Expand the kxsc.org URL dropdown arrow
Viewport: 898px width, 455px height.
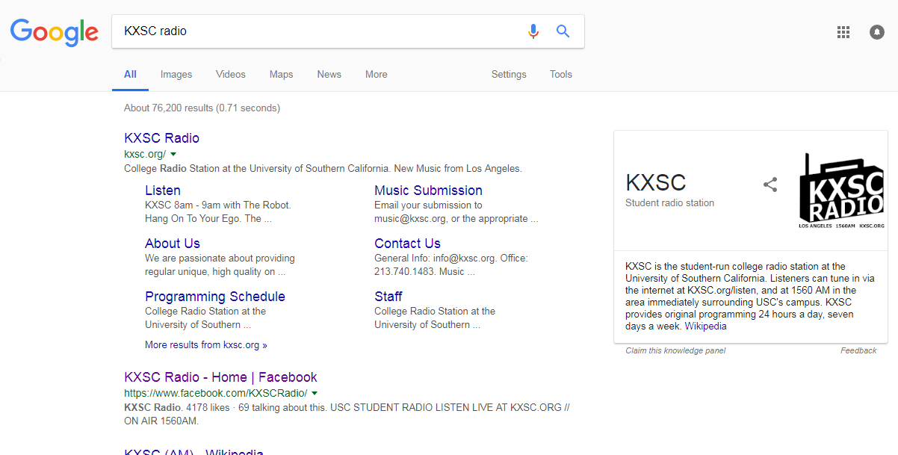173,155
